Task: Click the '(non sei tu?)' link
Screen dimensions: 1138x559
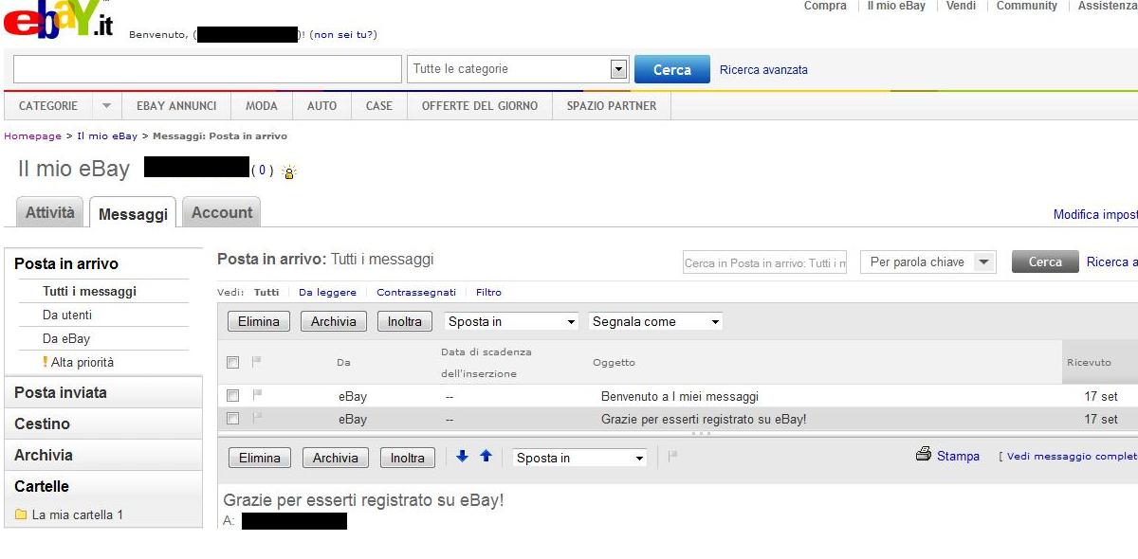Action: (343, 35)
